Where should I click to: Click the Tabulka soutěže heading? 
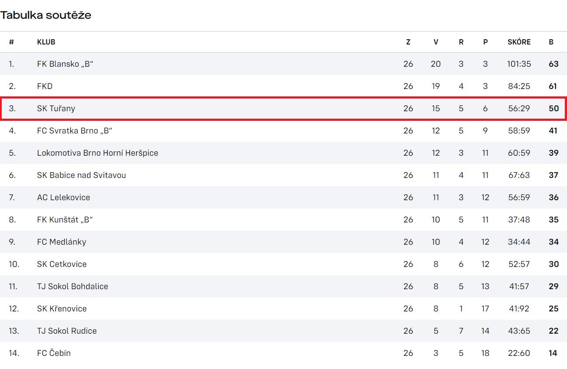pos(45,15)
